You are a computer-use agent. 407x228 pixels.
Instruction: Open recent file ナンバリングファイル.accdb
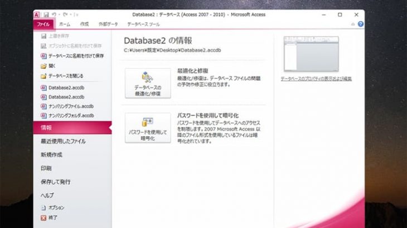(71, 106)
